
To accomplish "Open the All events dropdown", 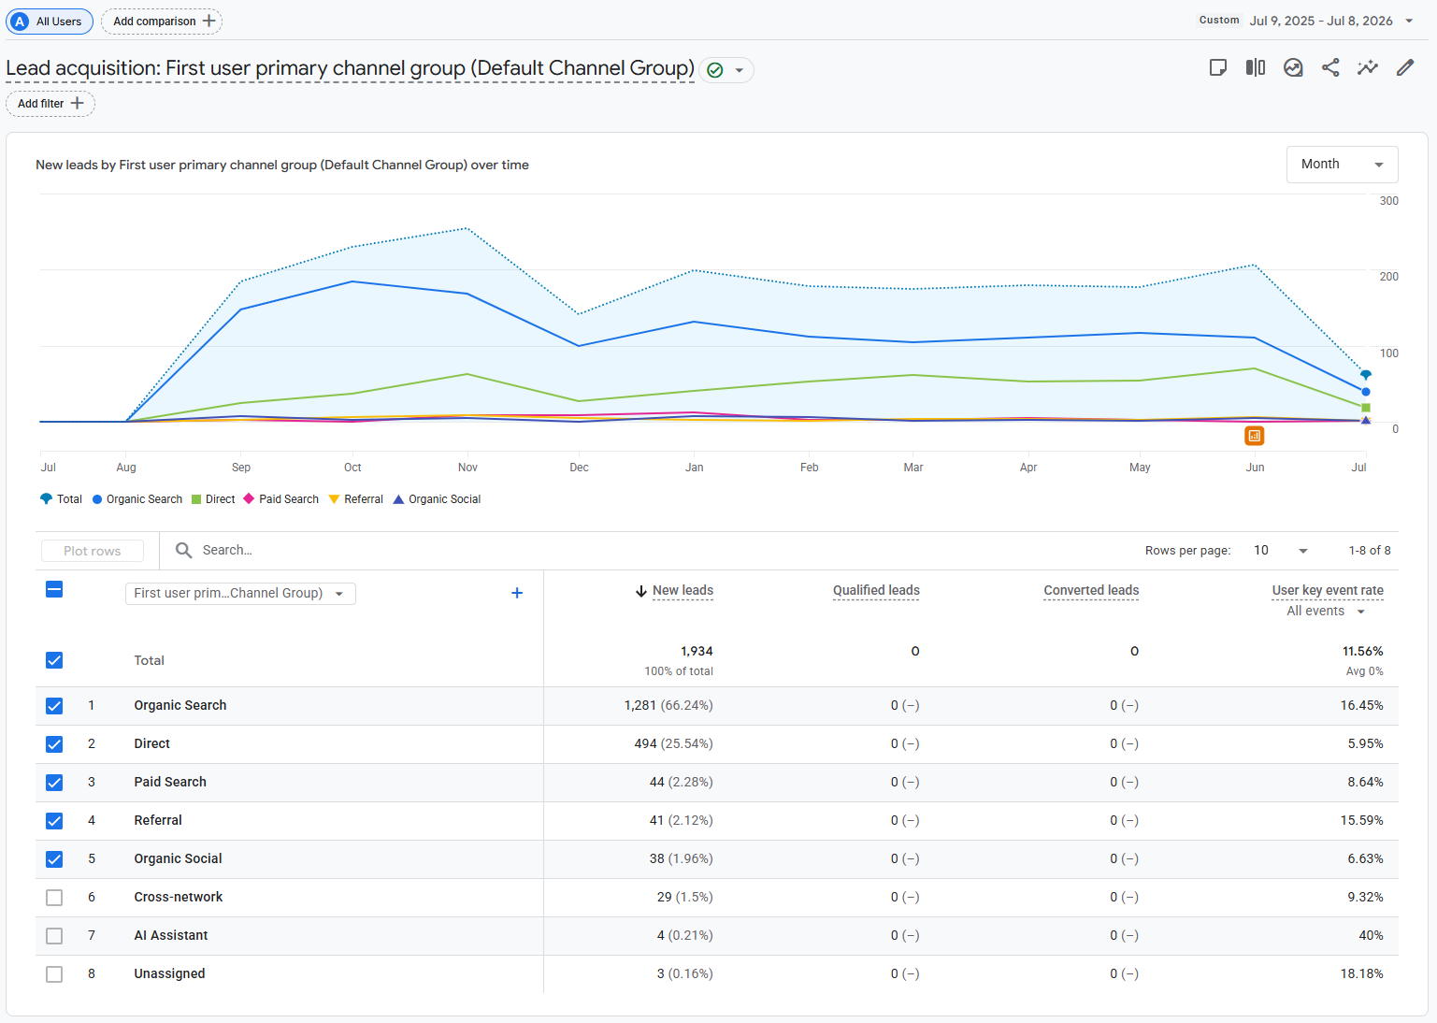I will coord(1326,611).
